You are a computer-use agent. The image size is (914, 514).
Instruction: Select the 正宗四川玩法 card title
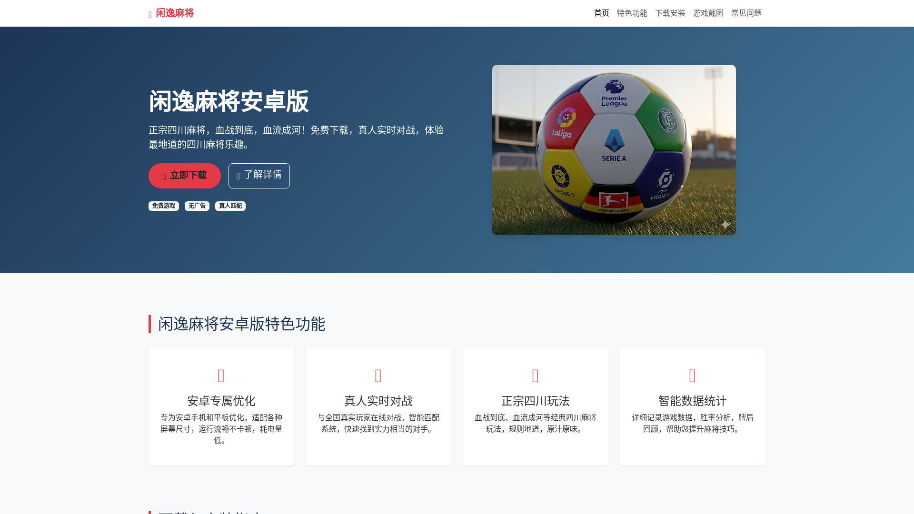pyautogui.click(x=536, y=401)
